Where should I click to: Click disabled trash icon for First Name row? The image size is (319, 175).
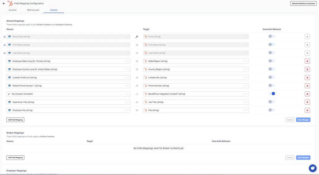pos(307,45)
